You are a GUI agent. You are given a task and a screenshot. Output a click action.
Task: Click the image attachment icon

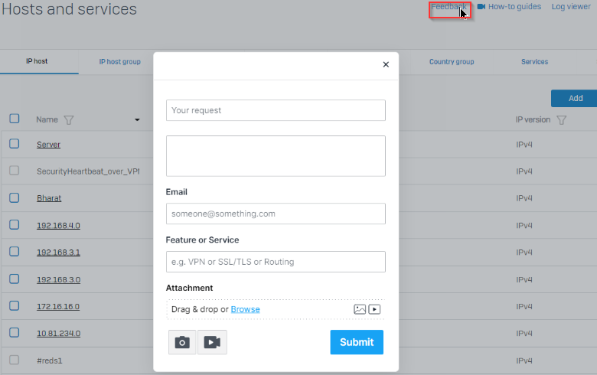pos(360,309)
